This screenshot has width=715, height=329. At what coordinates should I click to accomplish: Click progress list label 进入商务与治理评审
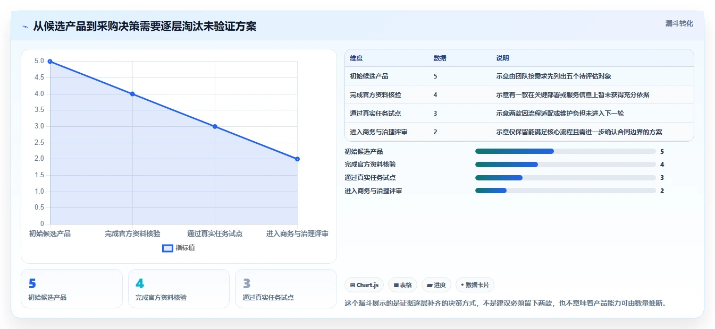tap(373, 191)
